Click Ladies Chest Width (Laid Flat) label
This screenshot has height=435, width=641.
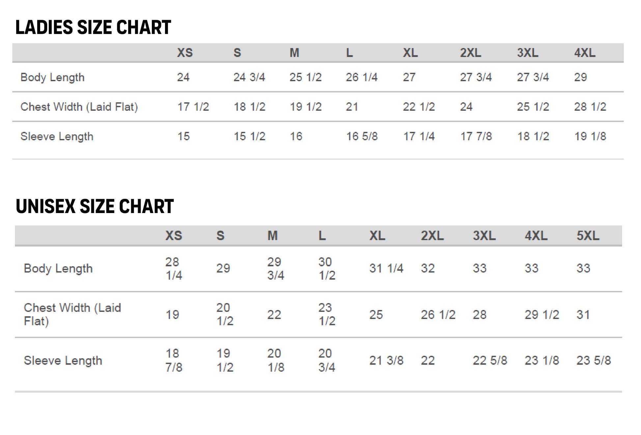[79, 107]
